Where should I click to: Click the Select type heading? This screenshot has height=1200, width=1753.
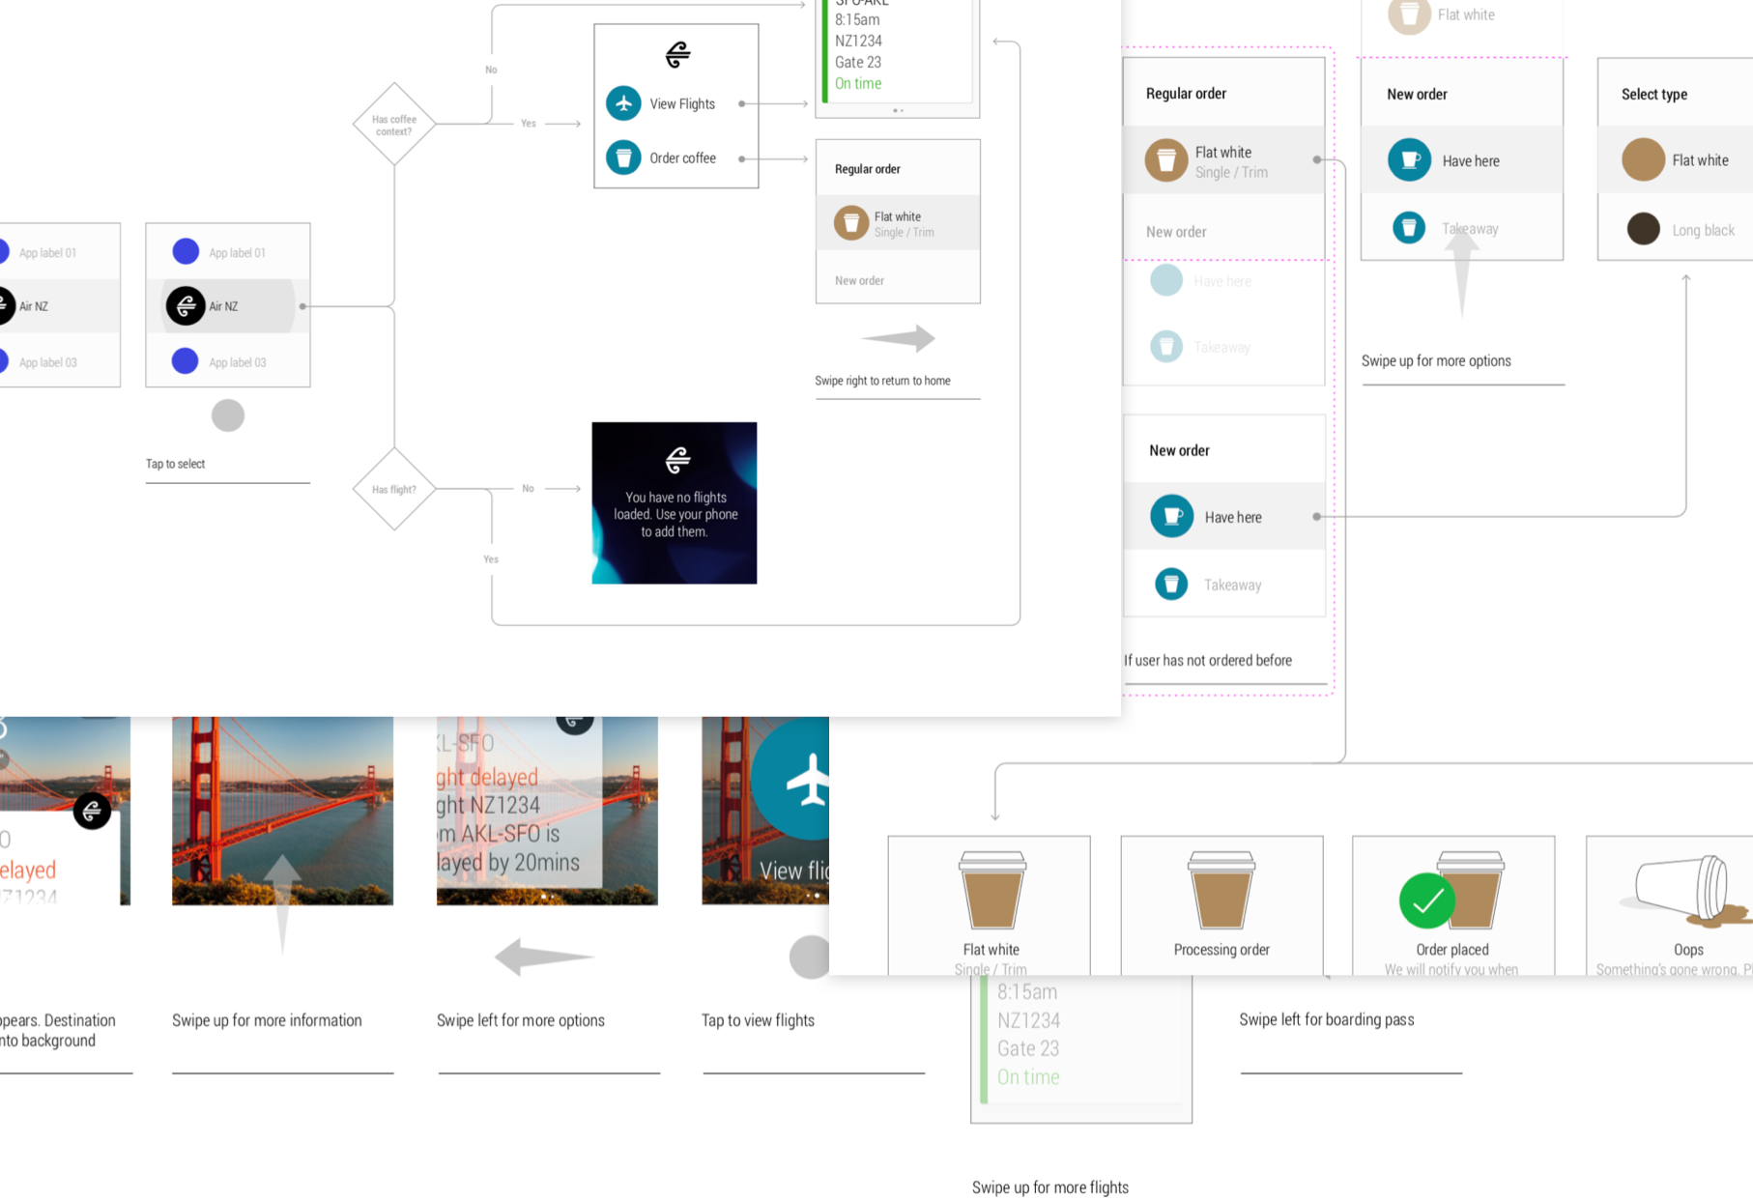coord(1654,95)
